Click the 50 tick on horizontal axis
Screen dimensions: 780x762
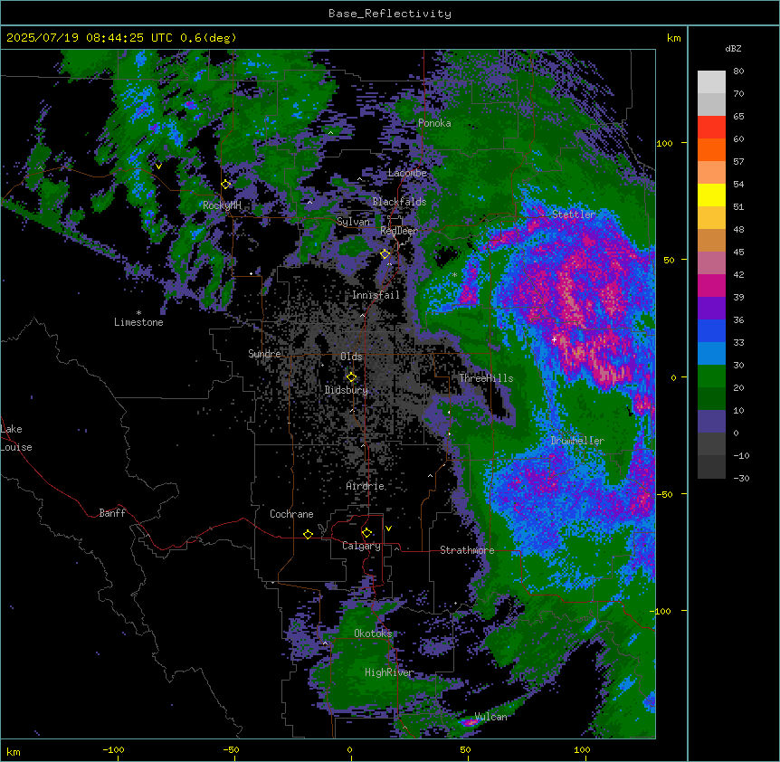click(x=465, y=750)
